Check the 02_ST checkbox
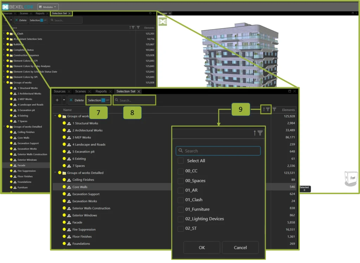 click(x=181, y=228)
